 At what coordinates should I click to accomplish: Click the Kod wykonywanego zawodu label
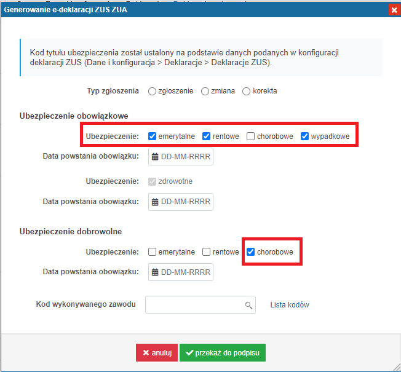click(85, 304)
